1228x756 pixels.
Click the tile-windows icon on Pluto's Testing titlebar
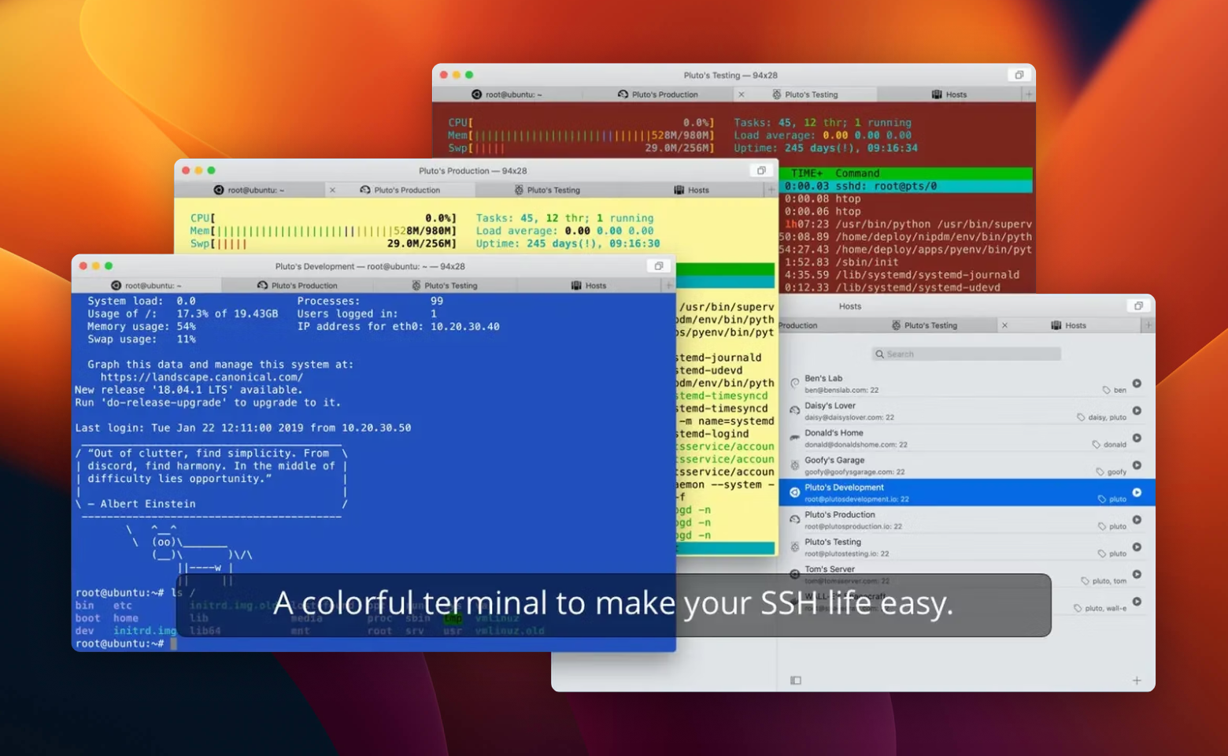[1019, 74]
